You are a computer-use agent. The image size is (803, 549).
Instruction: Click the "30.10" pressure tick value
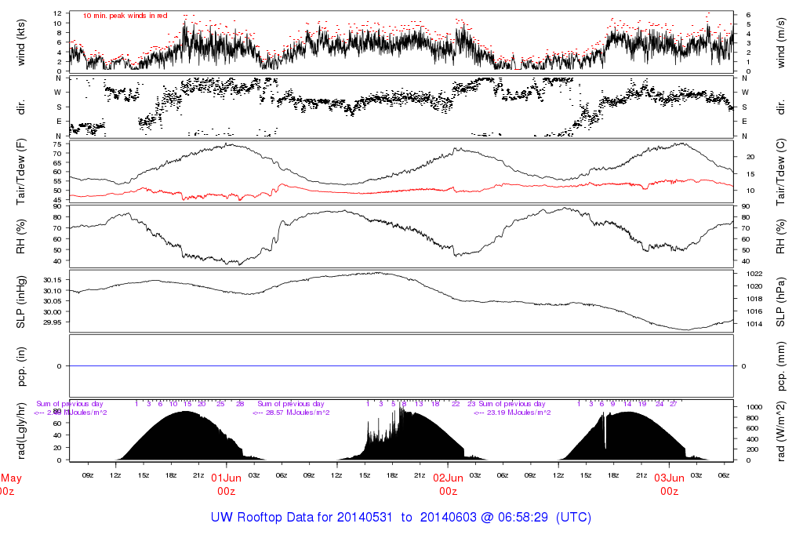point(53,290)
